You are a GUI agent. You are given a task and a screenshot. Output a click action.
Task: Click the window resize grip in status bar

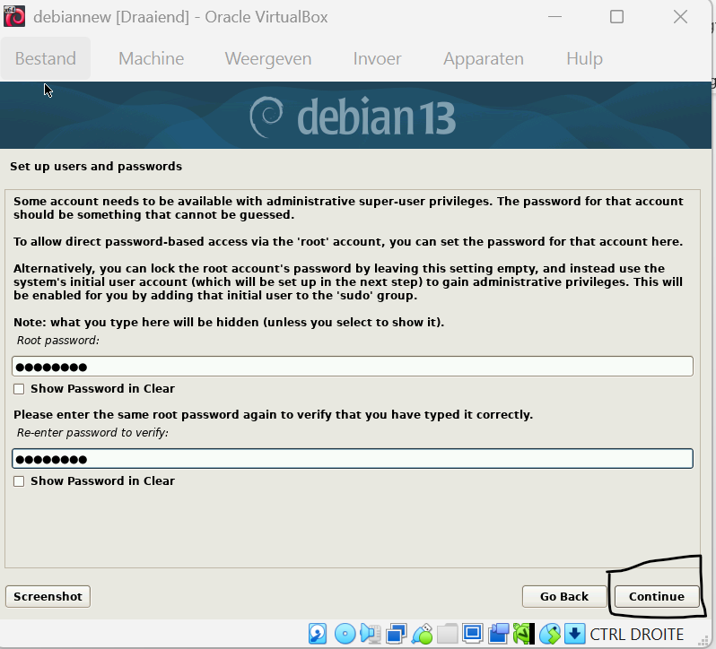coord(705,641)
